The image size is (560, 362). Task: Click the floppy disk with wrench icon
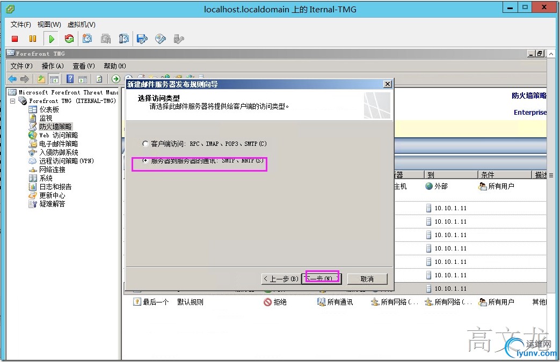(x=142, y=39)
